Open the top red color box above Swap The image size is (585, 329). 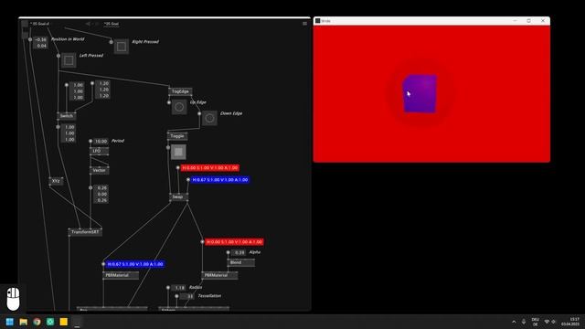[x=209, y=168]
